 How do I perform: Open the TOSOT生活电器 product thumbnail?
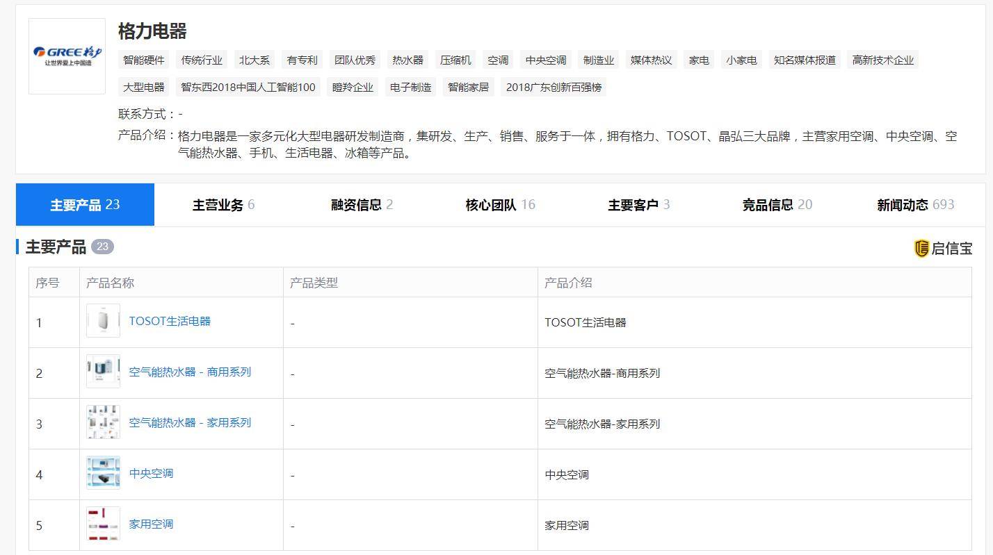point(103,321)
